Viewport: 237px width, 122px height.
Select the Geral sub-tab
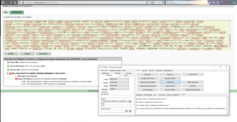tap(126, 75)
